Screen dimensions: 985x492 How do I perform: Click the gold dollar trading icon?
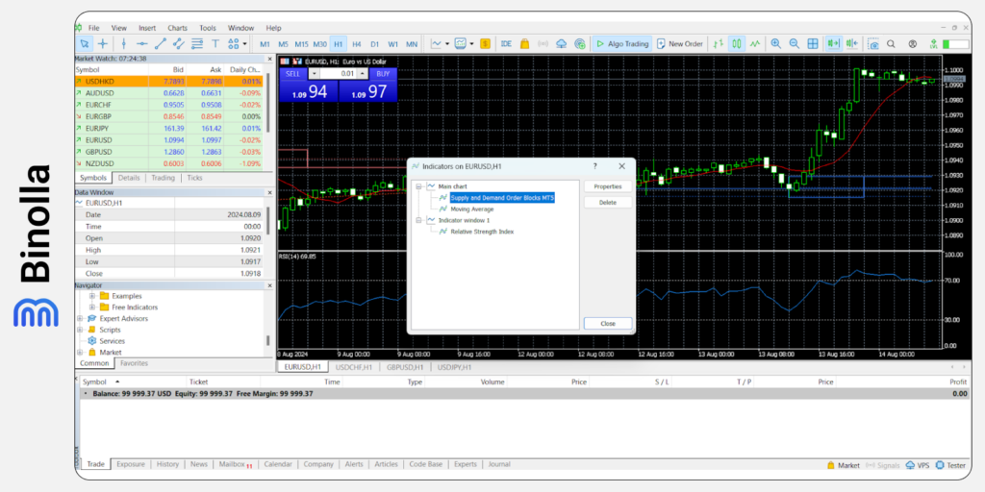pyautogui.click(x=485, y=44)
